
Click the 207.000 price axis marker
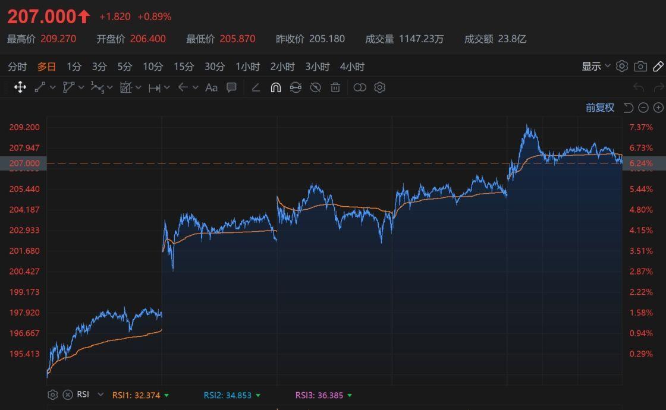[23, 163]
